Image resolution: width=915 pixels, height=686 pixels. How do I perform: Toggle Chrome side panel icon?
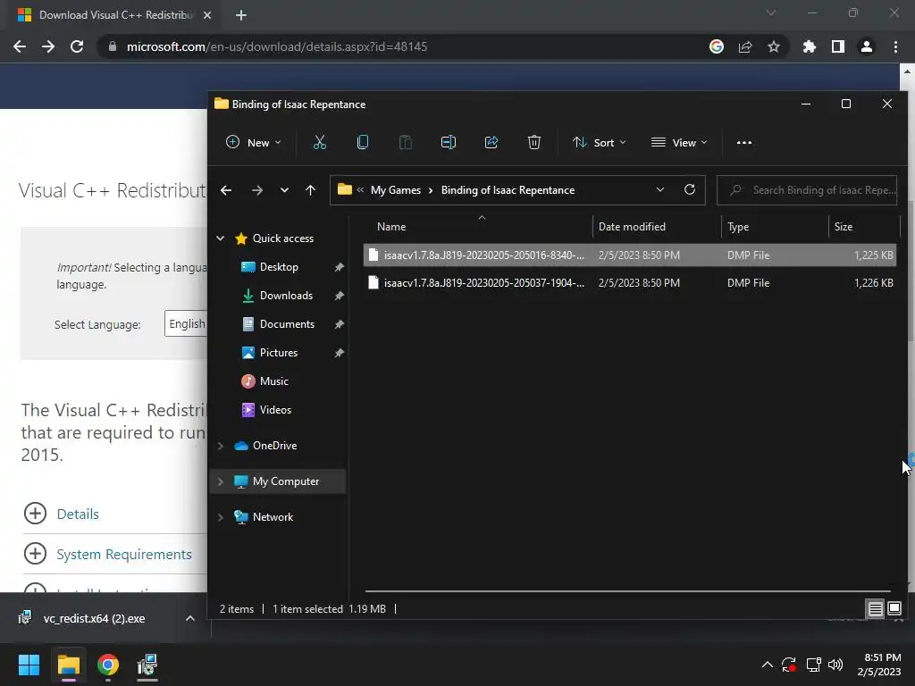coord(837,46)
